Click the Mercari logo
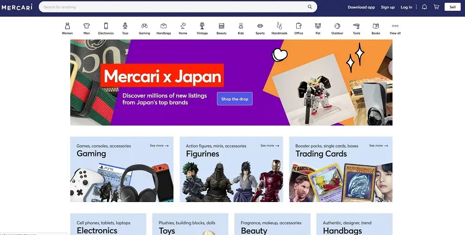The width and height of the screenshot is (465, 235). click(x=17, y=7)
